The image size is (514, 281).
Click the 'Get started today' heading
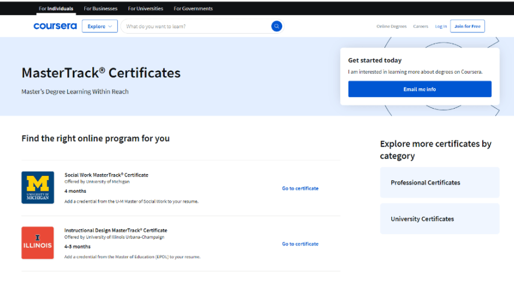click(x=375, y=60)
